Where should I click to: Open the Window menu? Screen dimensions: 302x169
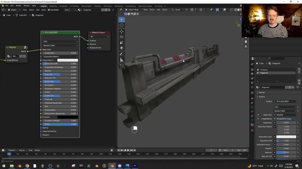pos(26,6)
